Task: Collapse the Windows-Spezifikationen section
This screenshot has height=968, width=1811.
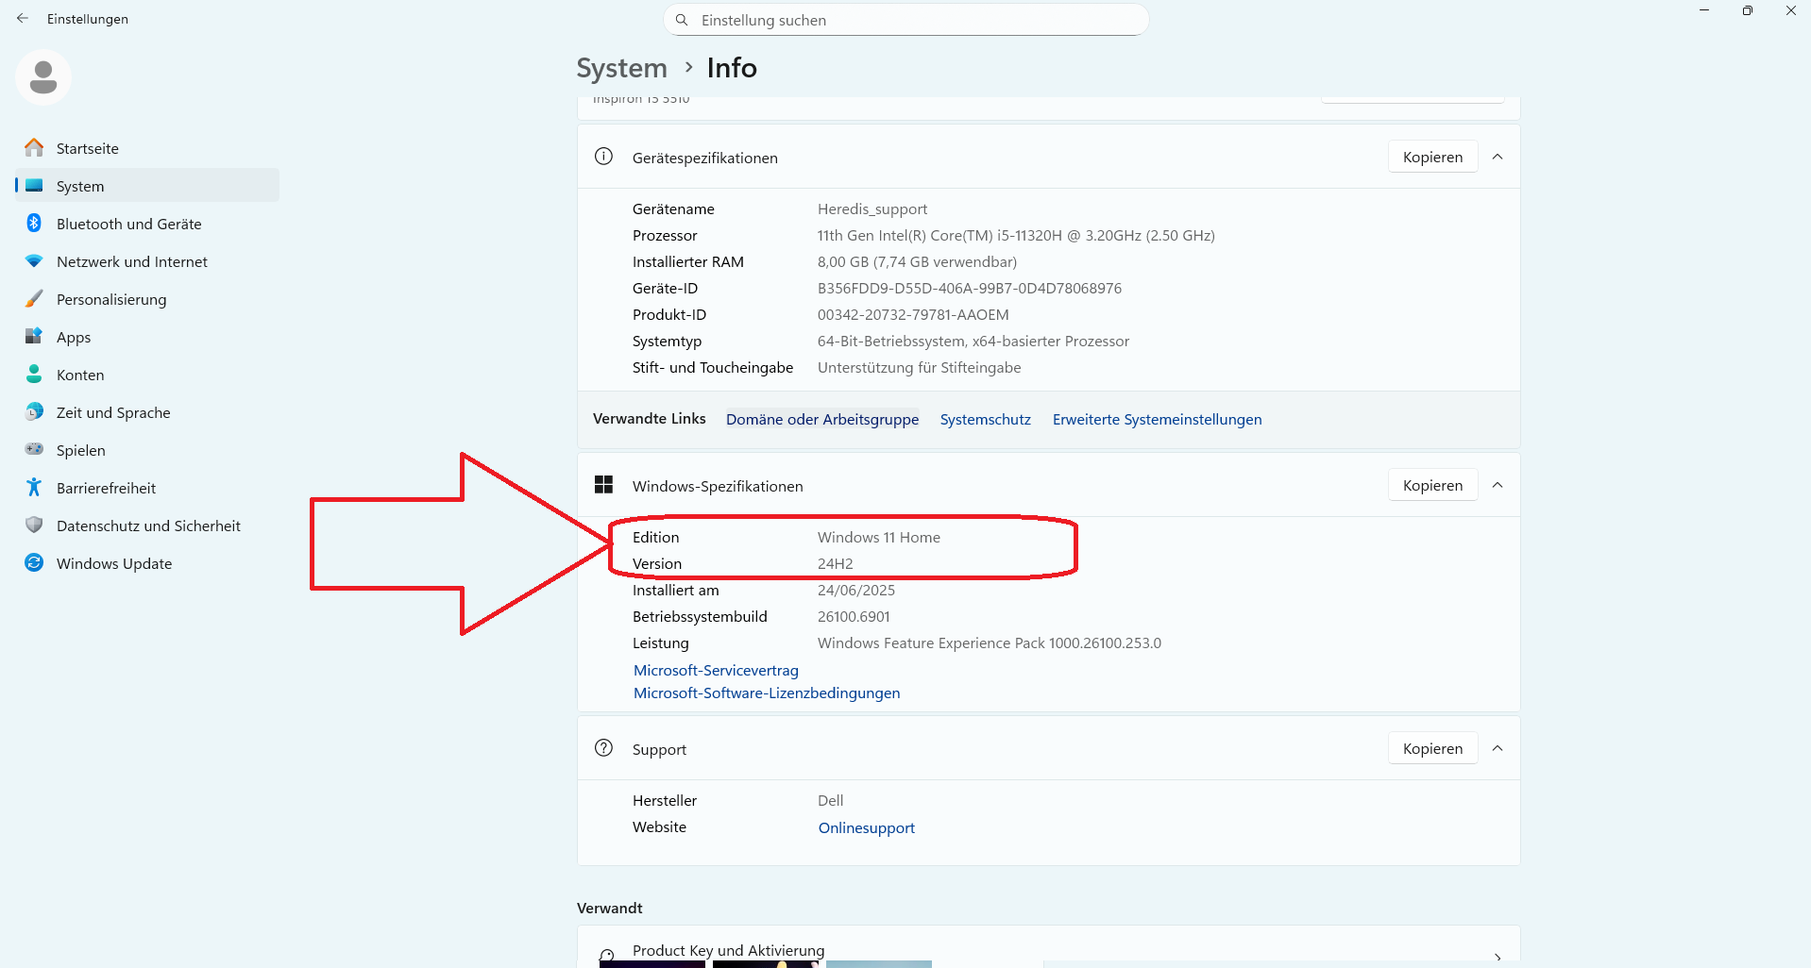Action: pos(1498,485)
